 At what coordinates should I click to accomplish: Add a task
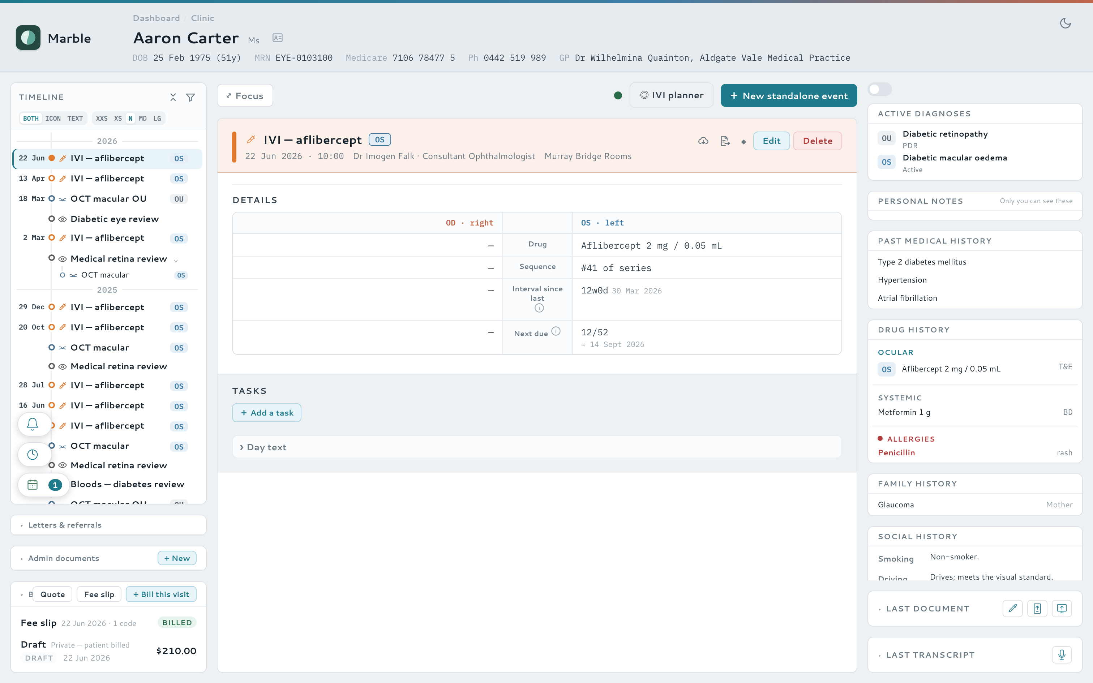266,413
